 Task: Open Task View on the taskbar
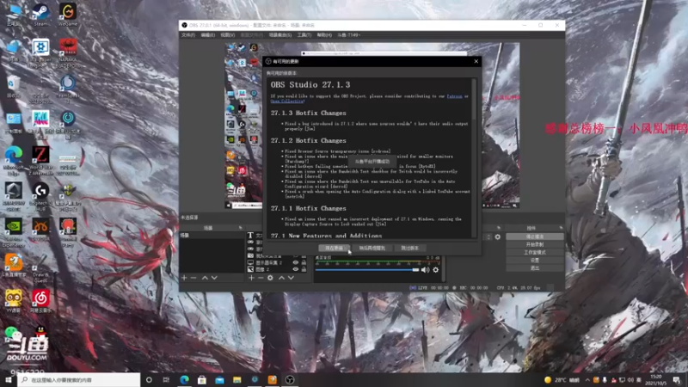pyautogui.click(x=166, y=380)
